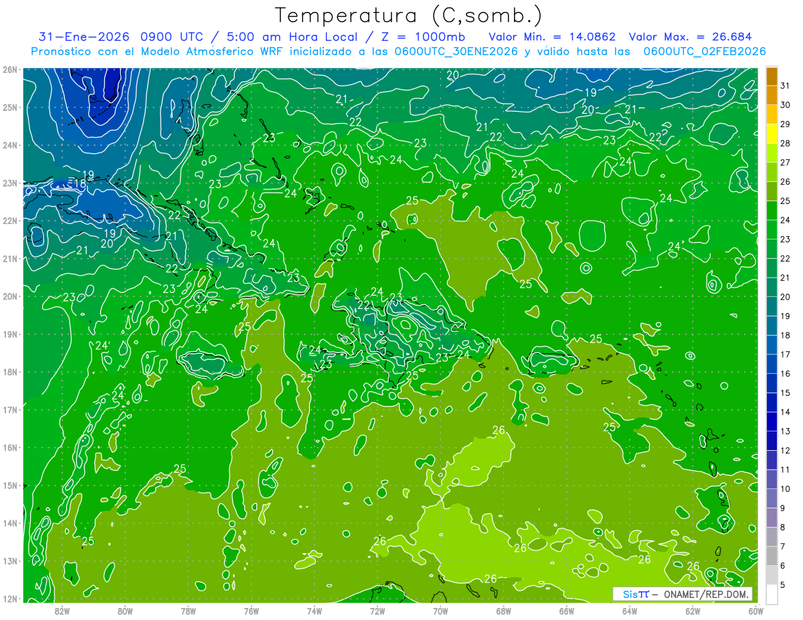The height and width of the screenshot is (620, 803).
Task: Select the "Valor Max. = 26.684" value
Action: [x=690, y=37]
